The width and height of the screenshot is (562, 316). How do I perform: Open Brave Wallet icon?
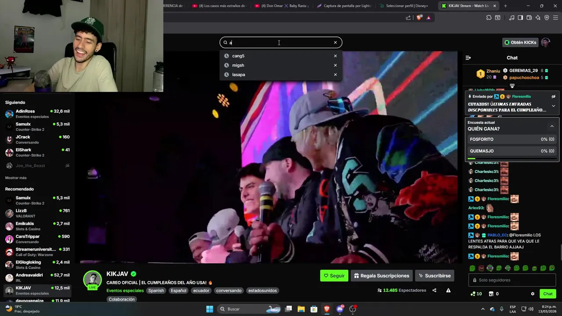529,18
